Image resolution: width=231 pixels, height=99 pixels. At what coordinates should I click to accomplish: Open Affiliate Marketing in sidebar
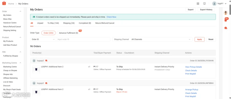click(11, 78)
